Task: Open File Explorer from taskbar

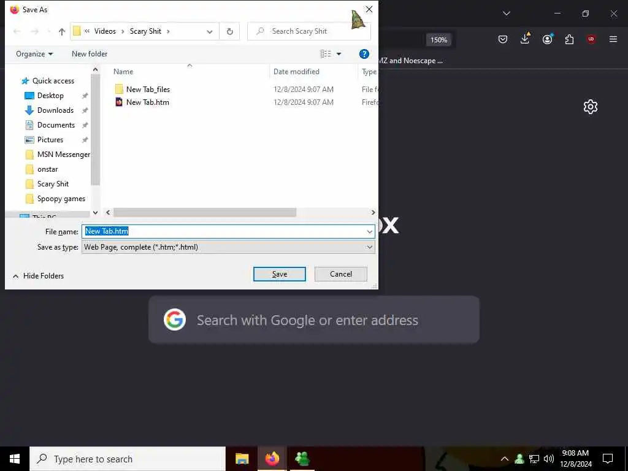Action: 242,459
